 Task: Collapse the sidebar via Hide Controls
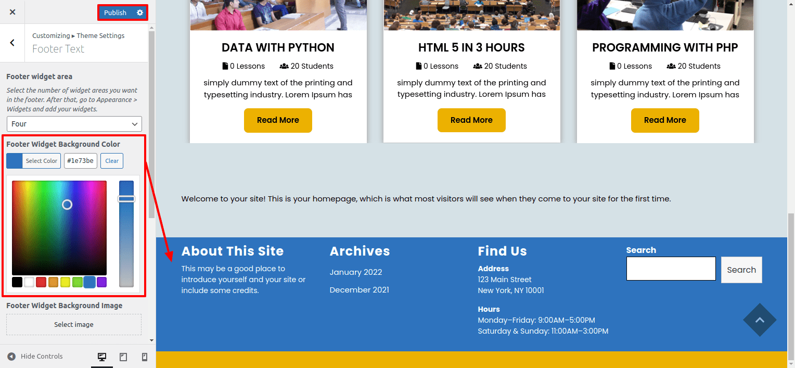[x=35, y=357]
